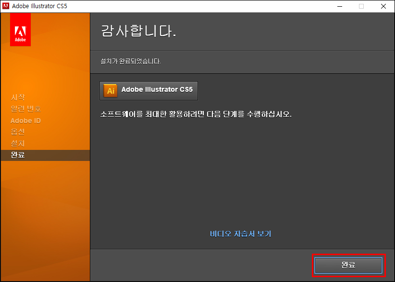Click the Ai product icon
The image size is (395, 282).
tap(111, 90)
